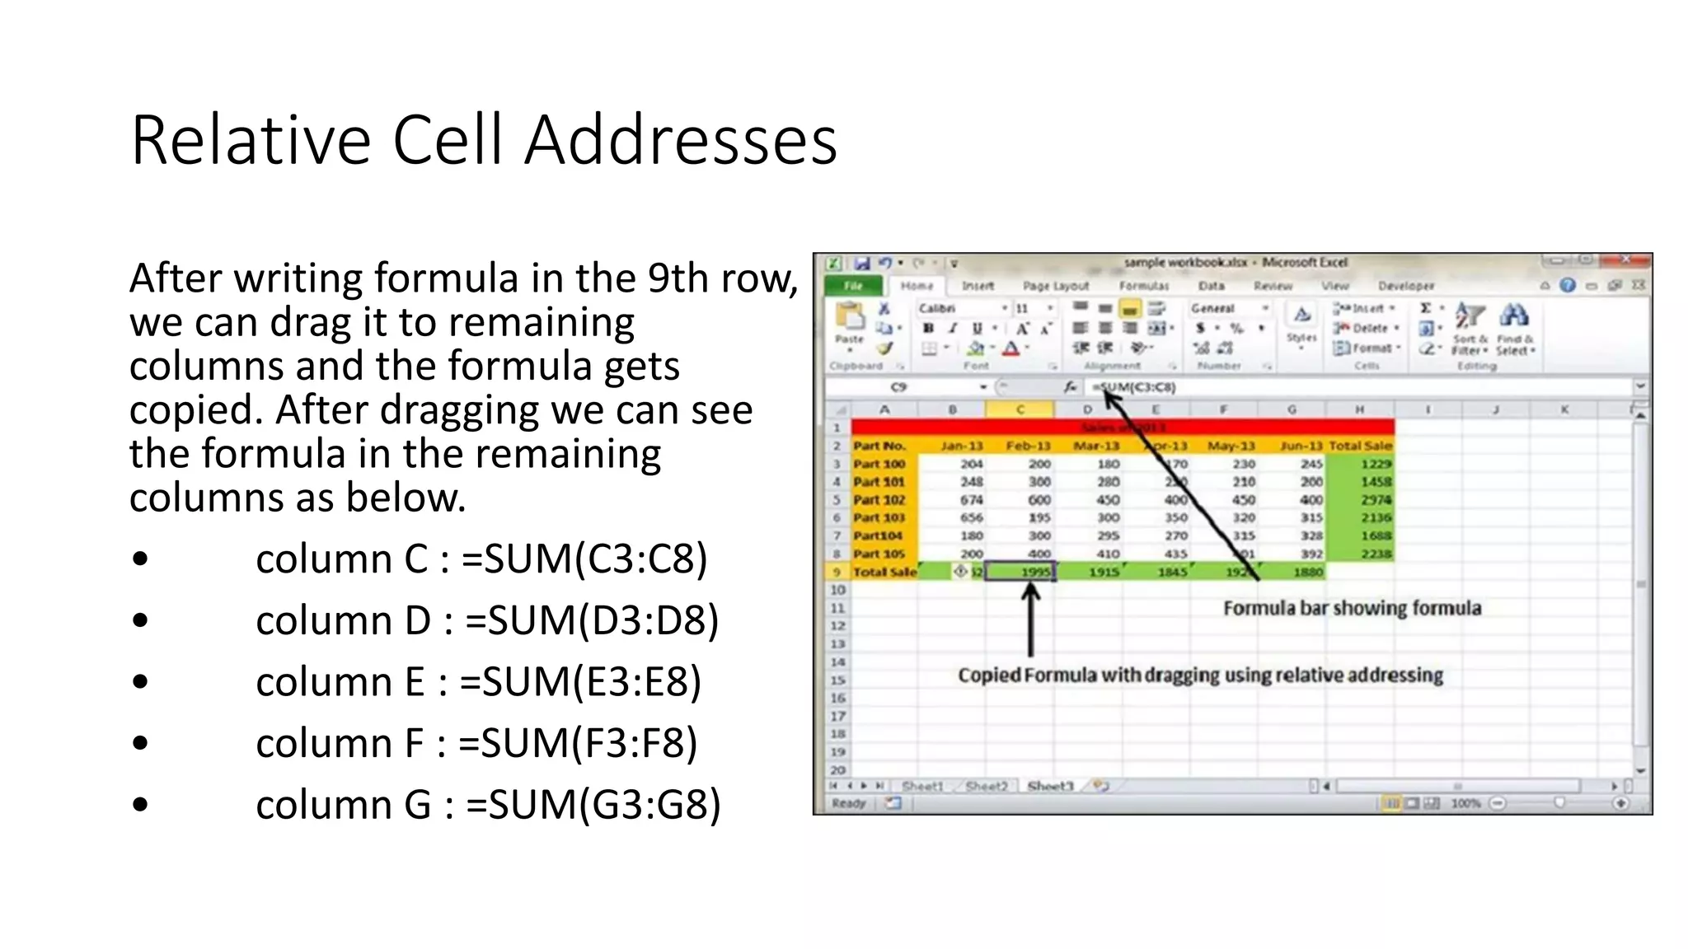Click the Format button in Cells group
Viewport: 1688px width, 949px height.
pyautogui.click(x=1367, y=348)
